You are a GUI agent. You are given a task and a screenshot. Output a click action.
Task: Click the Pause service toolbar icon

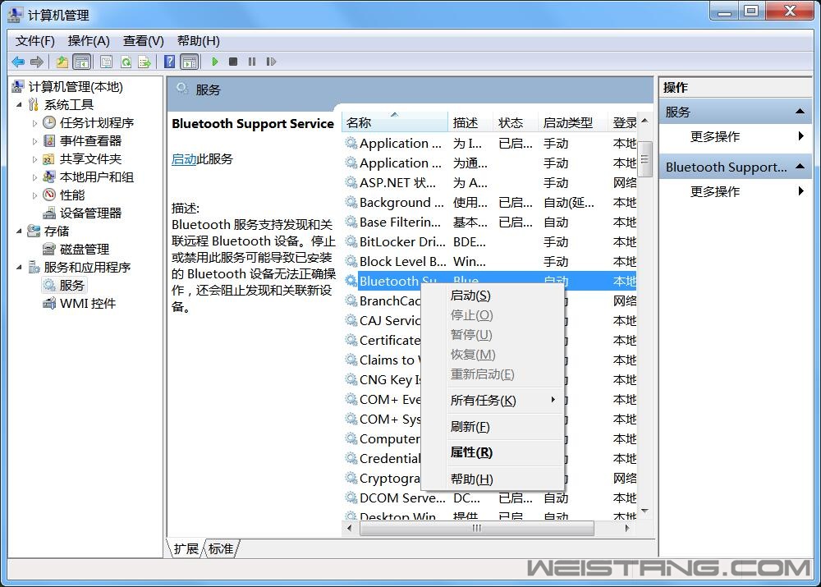[x=252, y=62]
